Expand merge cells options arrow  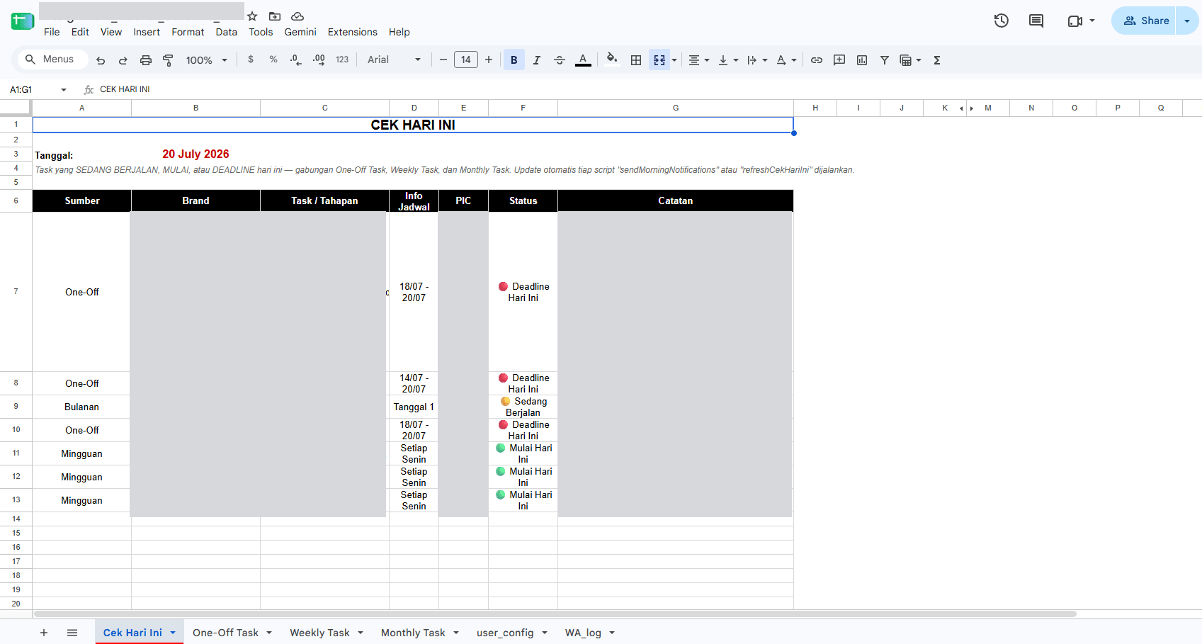[x=674, y=60]
